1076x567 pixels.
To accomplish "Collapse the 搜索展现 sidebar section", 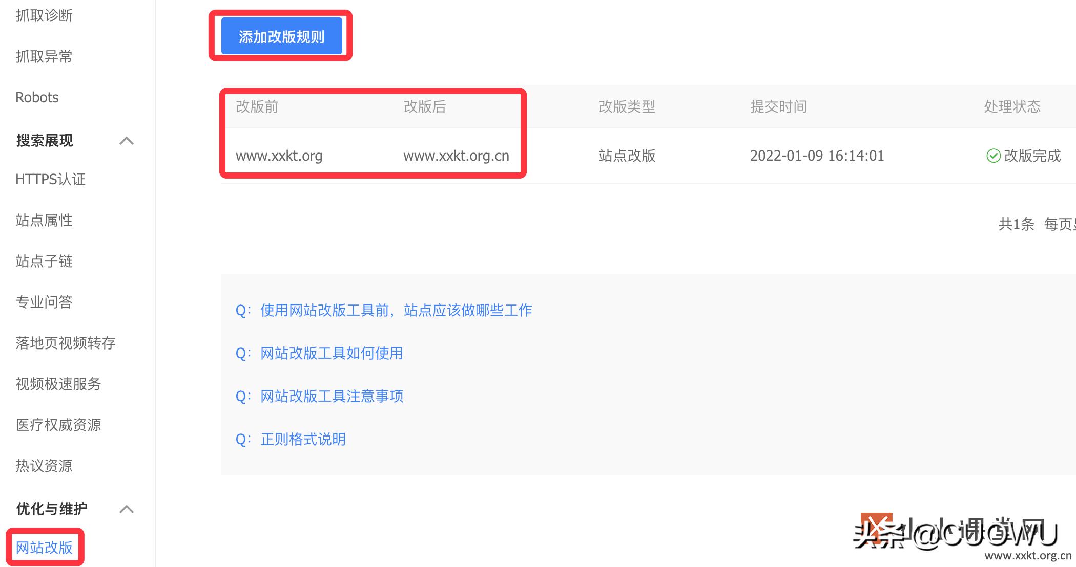I will [126, 141].
